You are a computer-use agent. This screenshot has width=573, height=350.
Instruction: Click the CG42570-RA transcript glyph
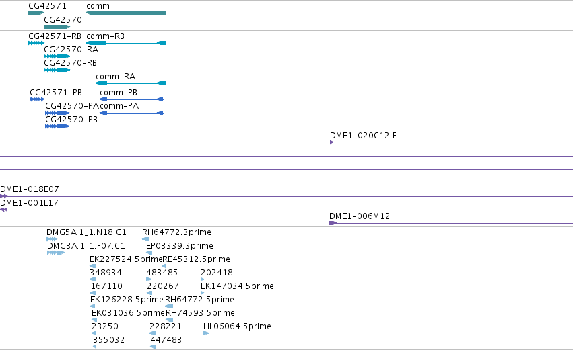(x=57, y=56)
